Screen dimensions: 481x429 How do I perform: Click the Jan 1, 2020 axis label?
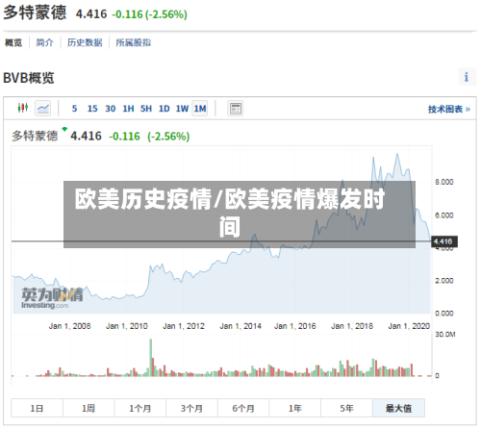coord(409,326)
